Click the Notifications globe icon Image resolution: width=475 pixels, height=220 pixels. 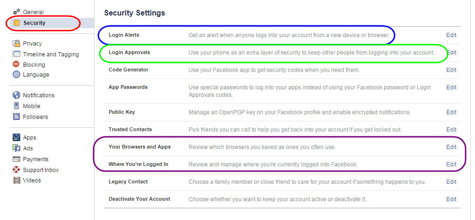coord(16,95)
